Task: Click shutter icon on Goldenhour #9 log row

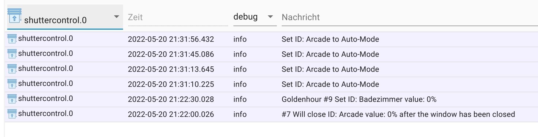Action: [x=12, y=99]
